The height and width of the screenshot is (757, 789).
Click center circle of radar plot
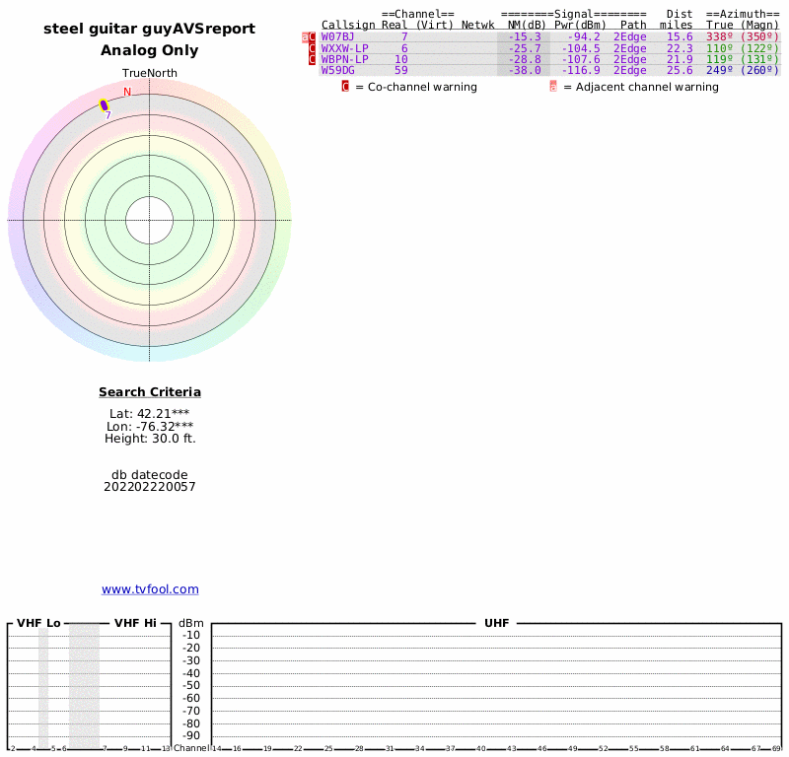[150, 221]
